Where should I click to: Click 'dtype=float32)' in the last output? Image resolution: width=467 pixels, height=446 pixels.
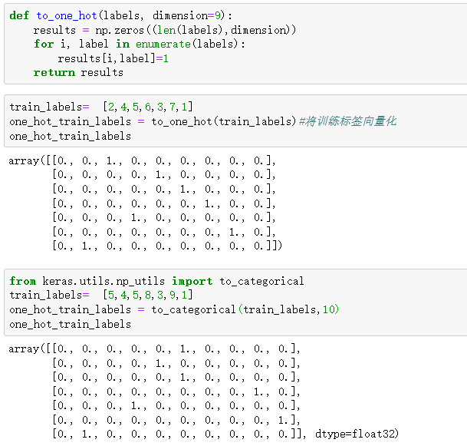tap(357, 434)
